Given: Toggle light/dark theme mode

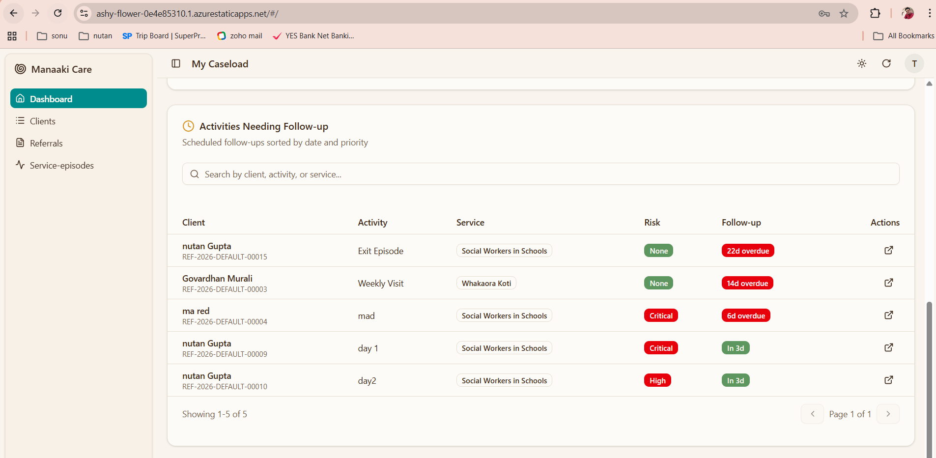Looking at the screenshot, I should click(862, 63).
